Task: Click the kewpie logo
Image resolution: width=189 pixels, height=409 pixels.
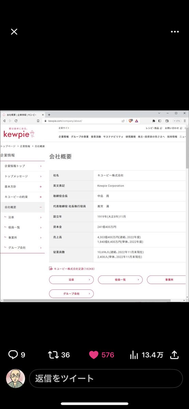Action: [x=19, y=133]
